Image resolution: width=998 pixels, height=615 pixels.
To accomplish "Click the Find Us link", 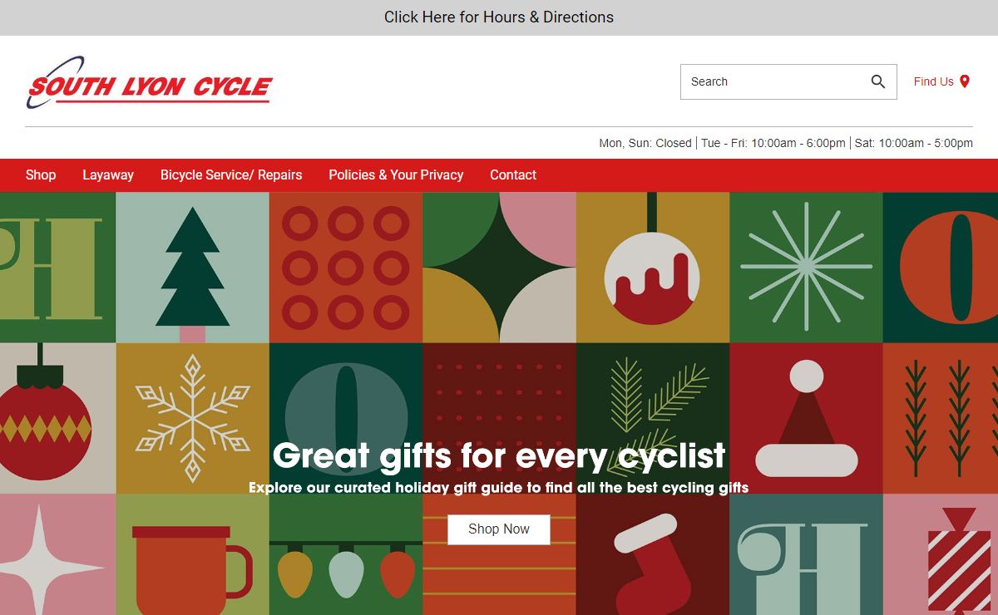I will pos(941,81).
